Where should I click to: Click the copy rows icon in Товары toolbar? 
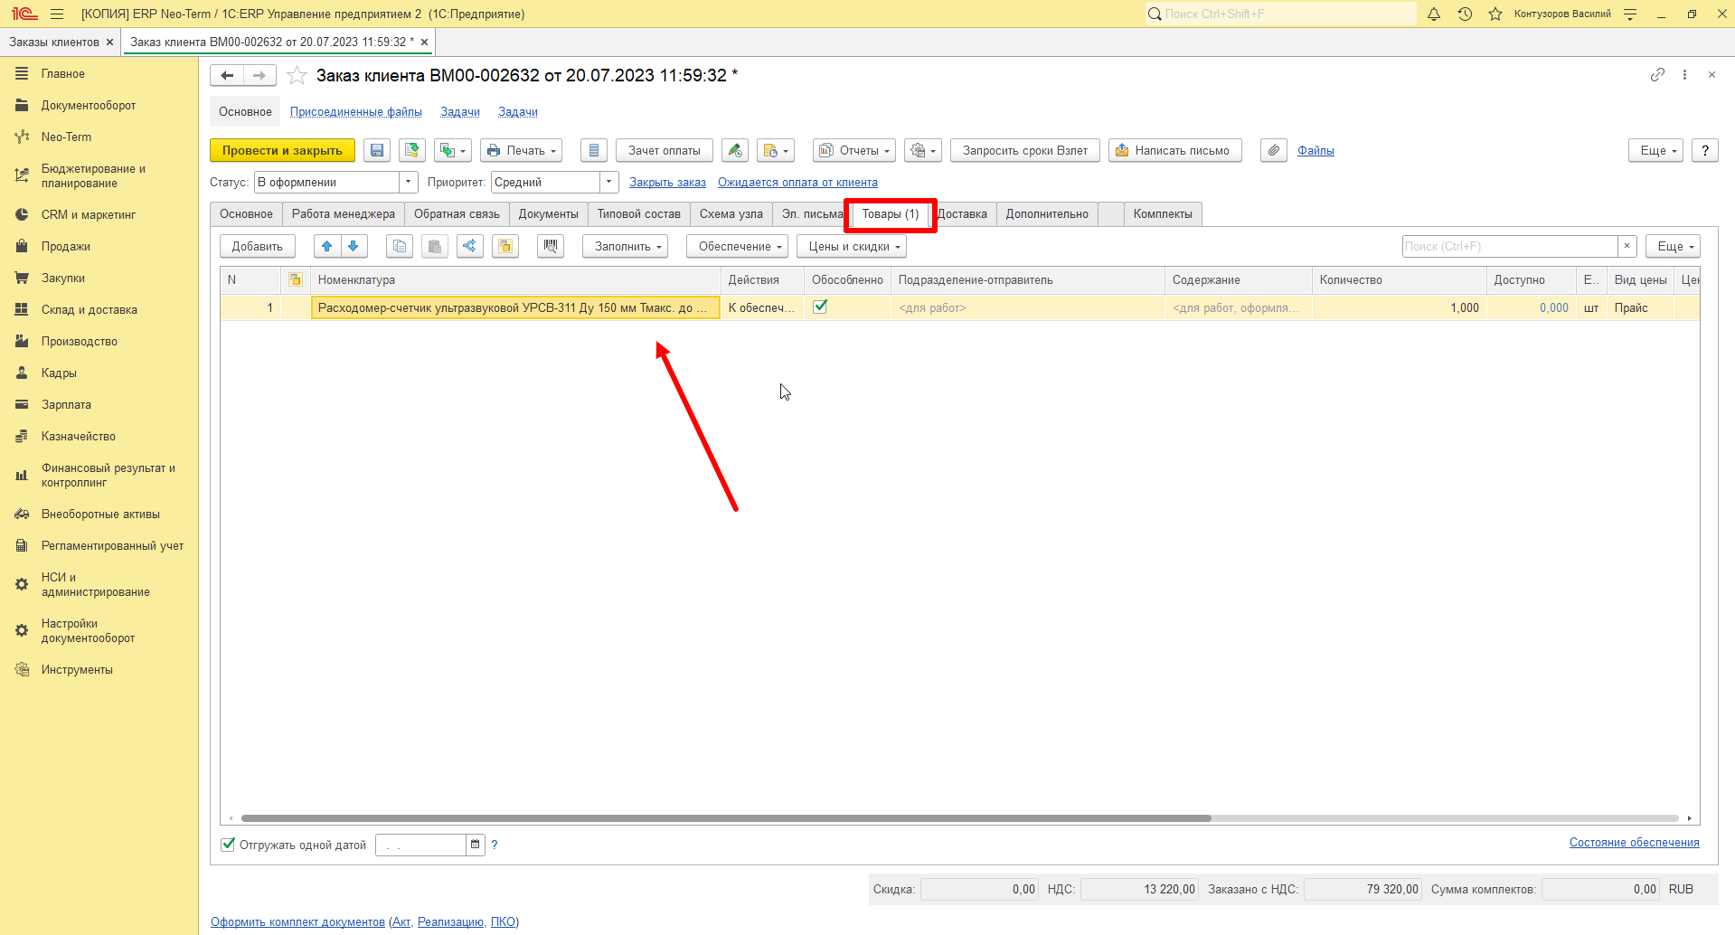400,246
